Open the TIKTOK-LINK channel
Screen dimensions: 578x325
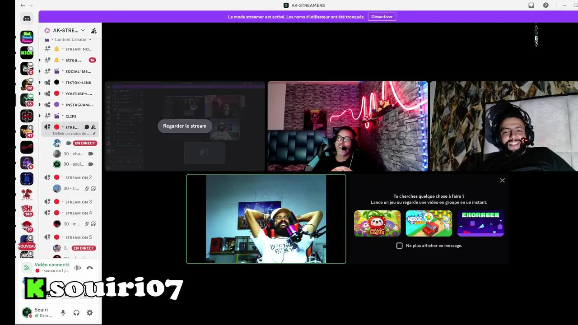pyautogui.click(x=70, y=83)
